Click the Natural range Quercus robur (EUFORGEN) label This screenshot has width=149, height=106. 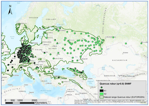click(124, 97)
